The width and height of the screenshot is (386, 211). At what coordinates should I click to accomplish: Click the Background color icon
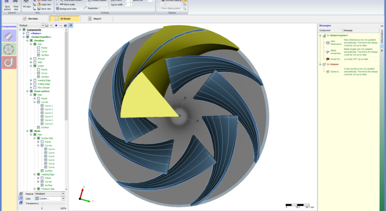(x=57, y=9)
